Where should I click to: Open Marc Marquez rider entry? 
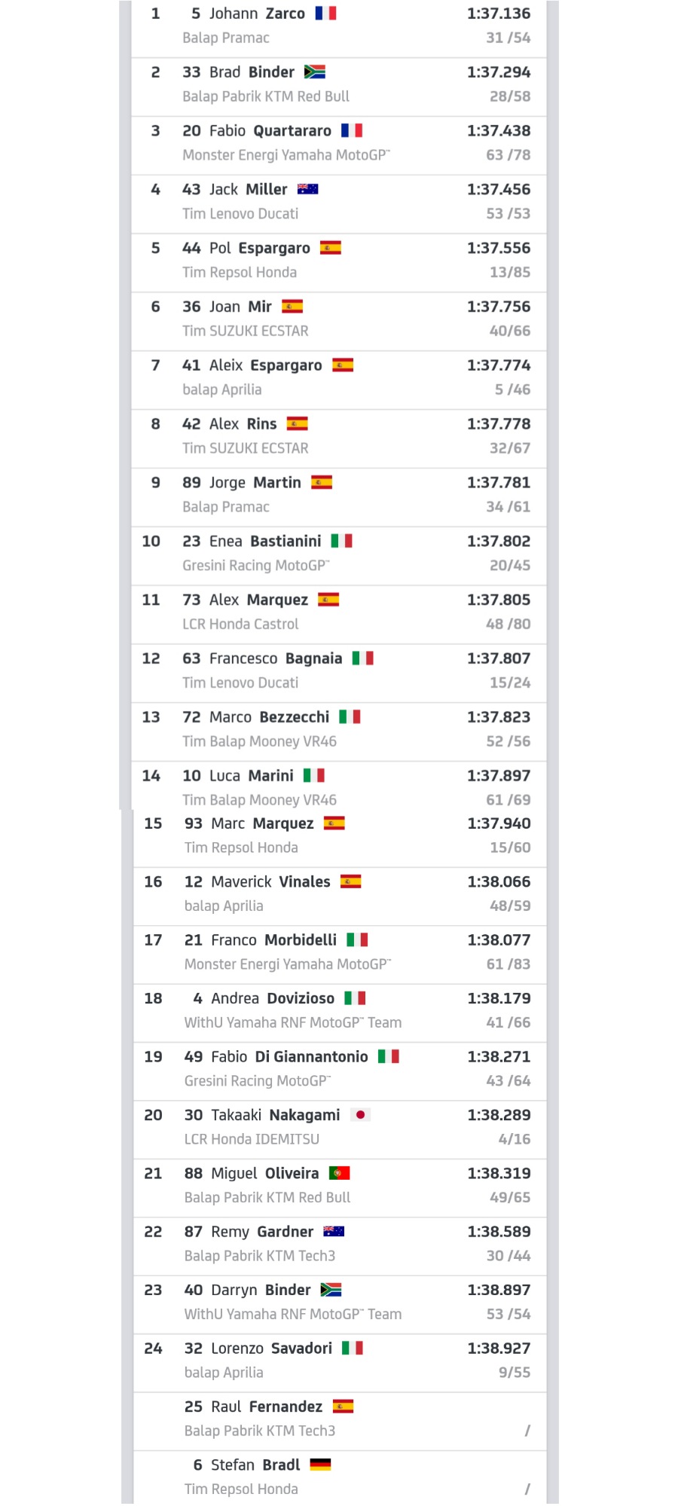pyautogui.click(x=263, y=823)
